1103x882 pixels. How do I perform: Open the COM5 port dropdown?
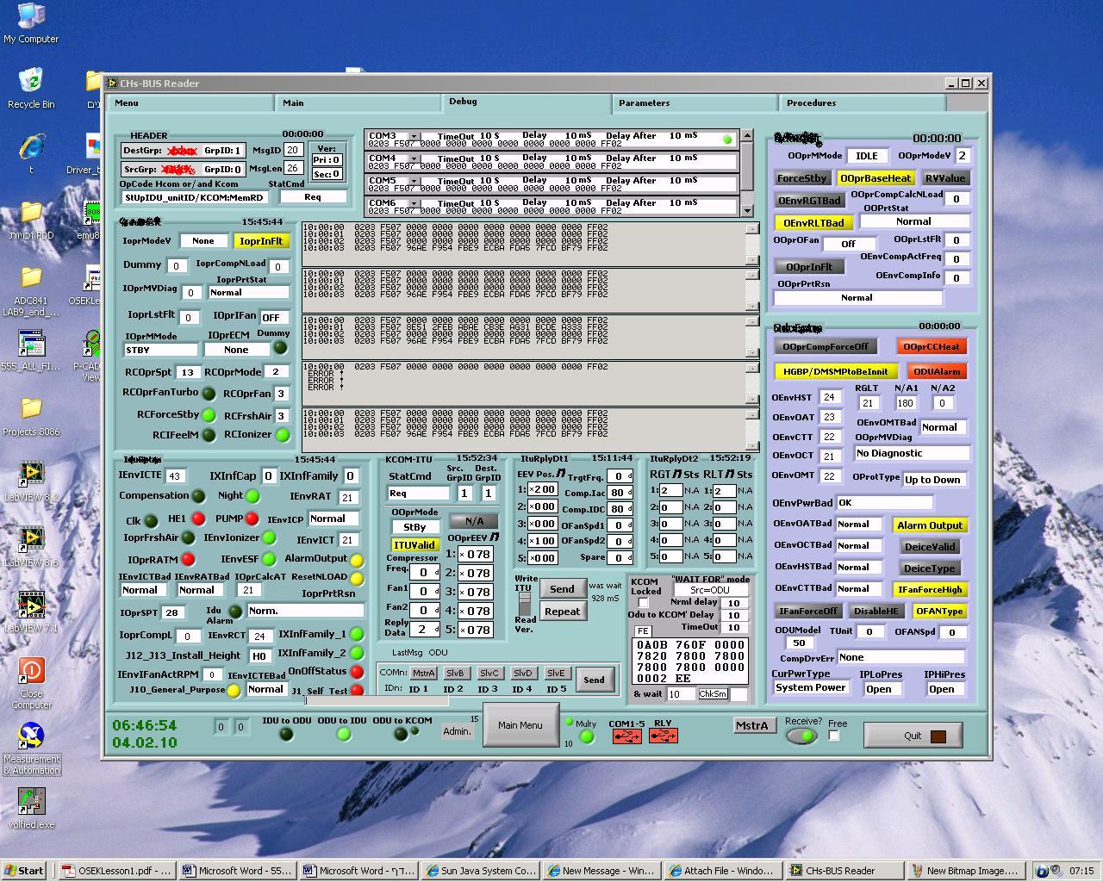[x=414, y=182]
